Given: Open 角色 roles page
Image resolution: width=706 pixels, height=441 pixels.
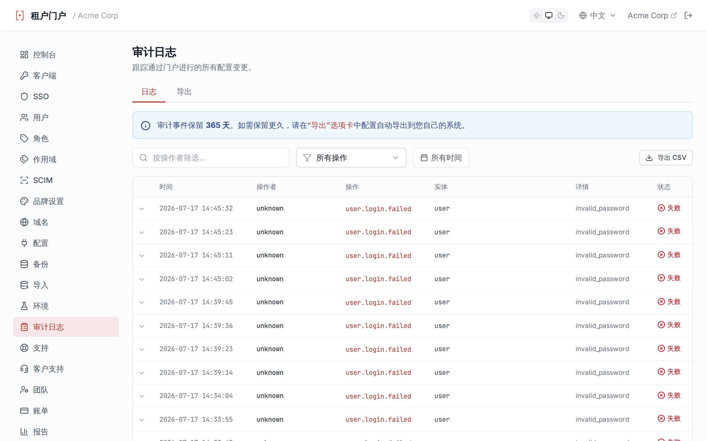Looking at the screenshot, I should click(x=66, y=139).
